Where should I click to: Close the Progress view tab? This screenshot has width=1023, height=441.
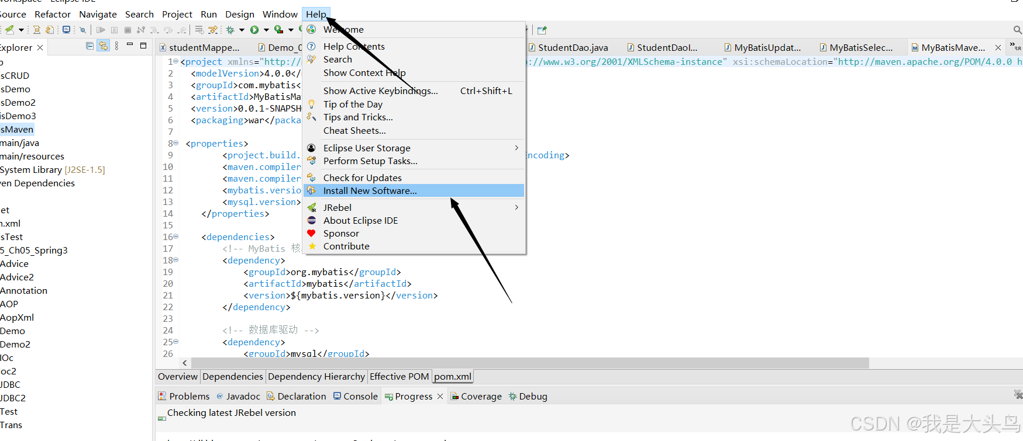pyautogui.click(x=440, y=397)
